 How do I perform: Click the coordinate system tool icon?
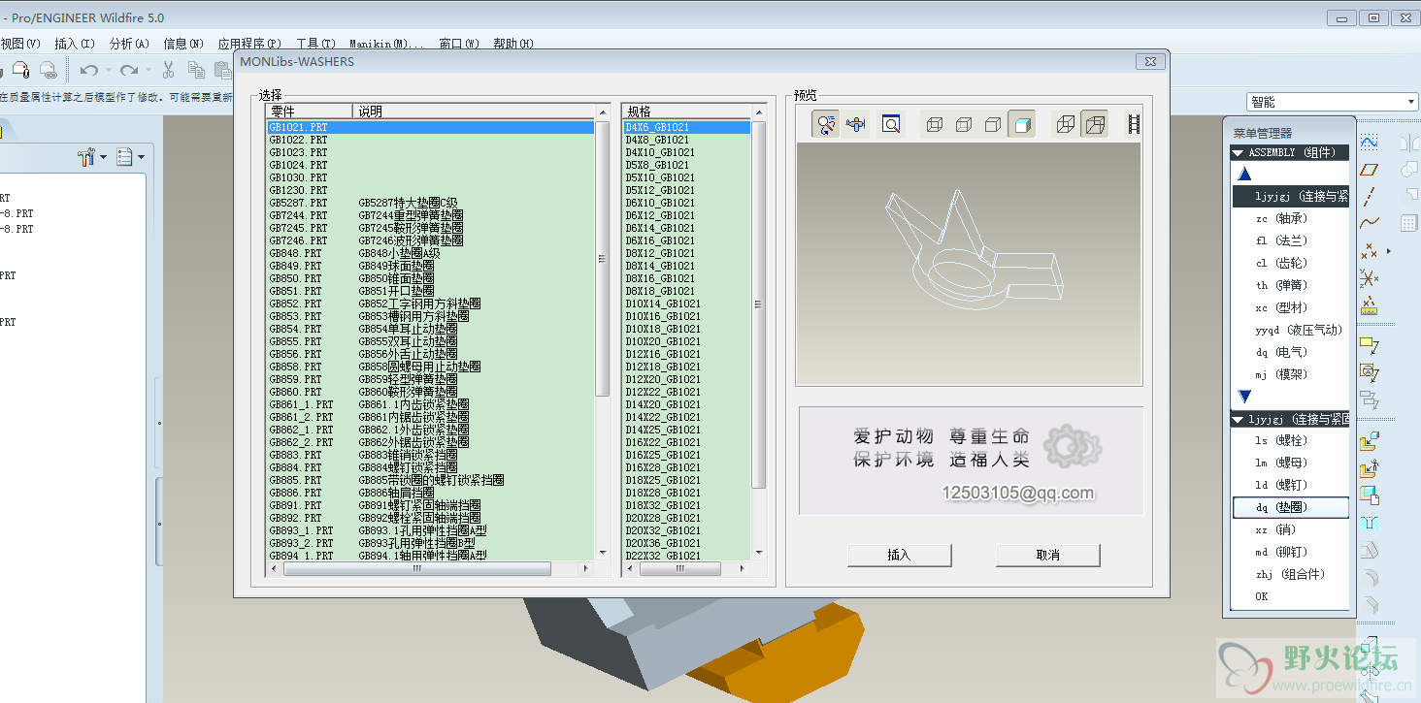(1370, 279)
